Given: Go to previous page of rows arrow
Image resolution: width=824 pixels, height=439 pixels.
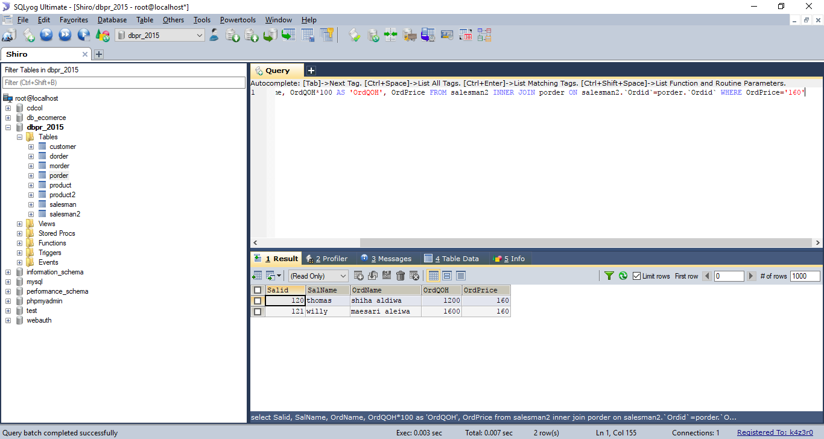Looking at the screenshot, I should [707, 276].
